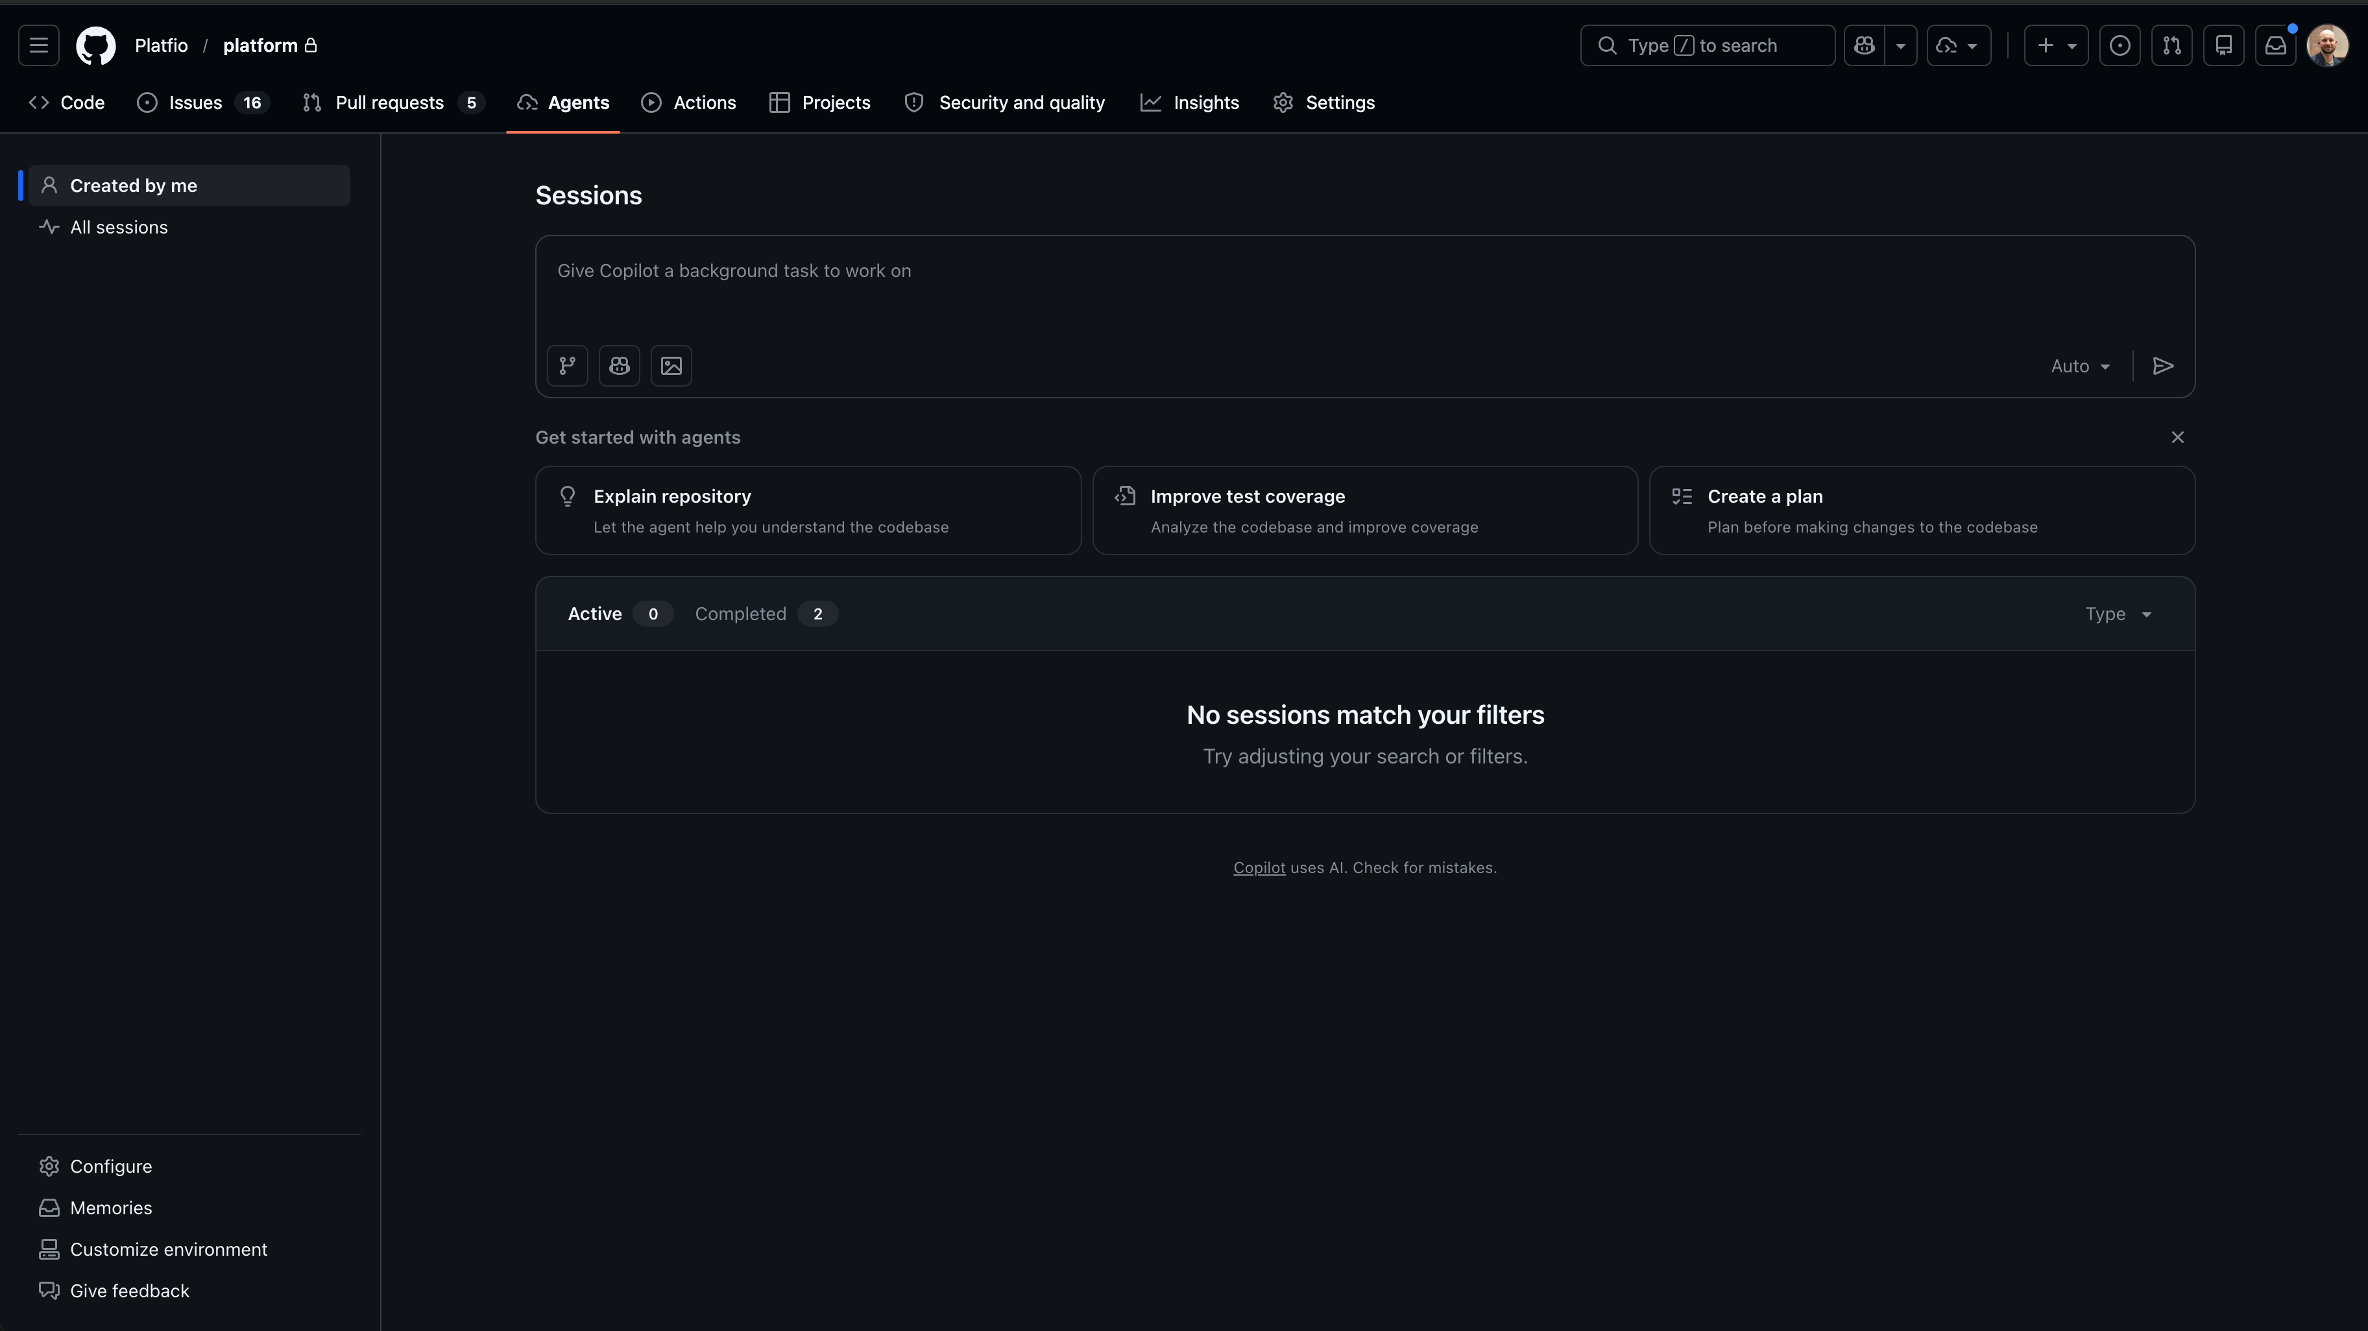Choose the Explain repository card
The width and height of the screenshot is (2368, 1331).
(x=808, y=510)
